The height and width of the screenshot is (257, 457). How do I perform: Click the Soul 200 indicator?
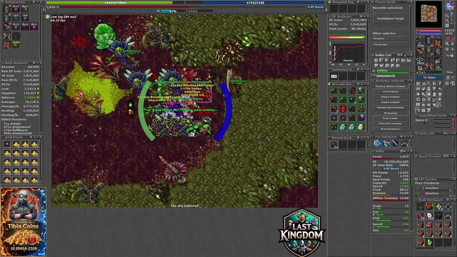420,67
